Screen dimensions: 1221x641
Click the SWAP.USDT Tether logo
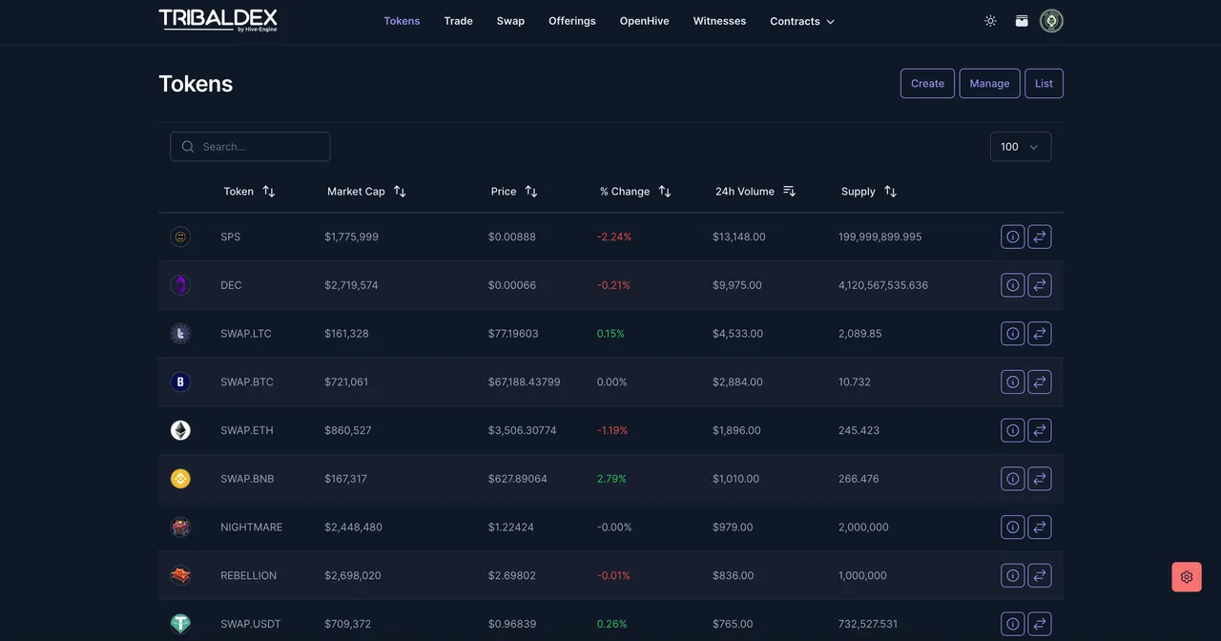[180, 624]
